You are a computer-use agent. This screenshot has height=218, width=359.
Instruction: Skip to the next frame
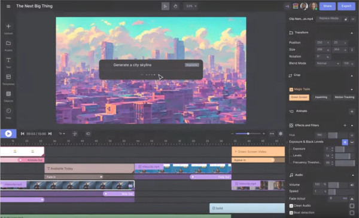(x=50, y=134)
